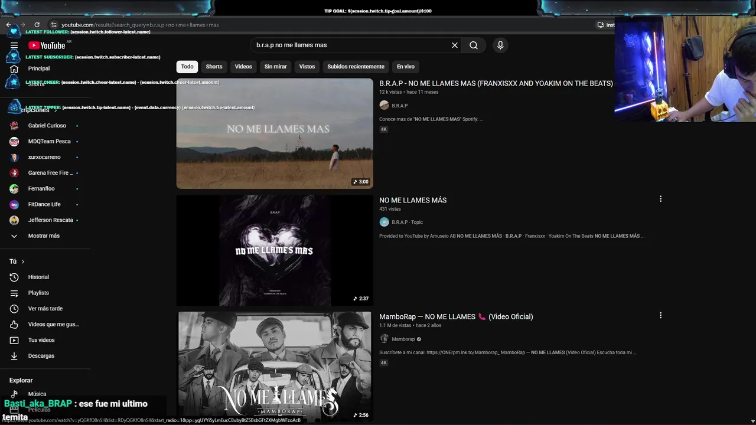Screen dimensions: 756x425
Task: Open Ver más tarde list
Action: [45, 309]
